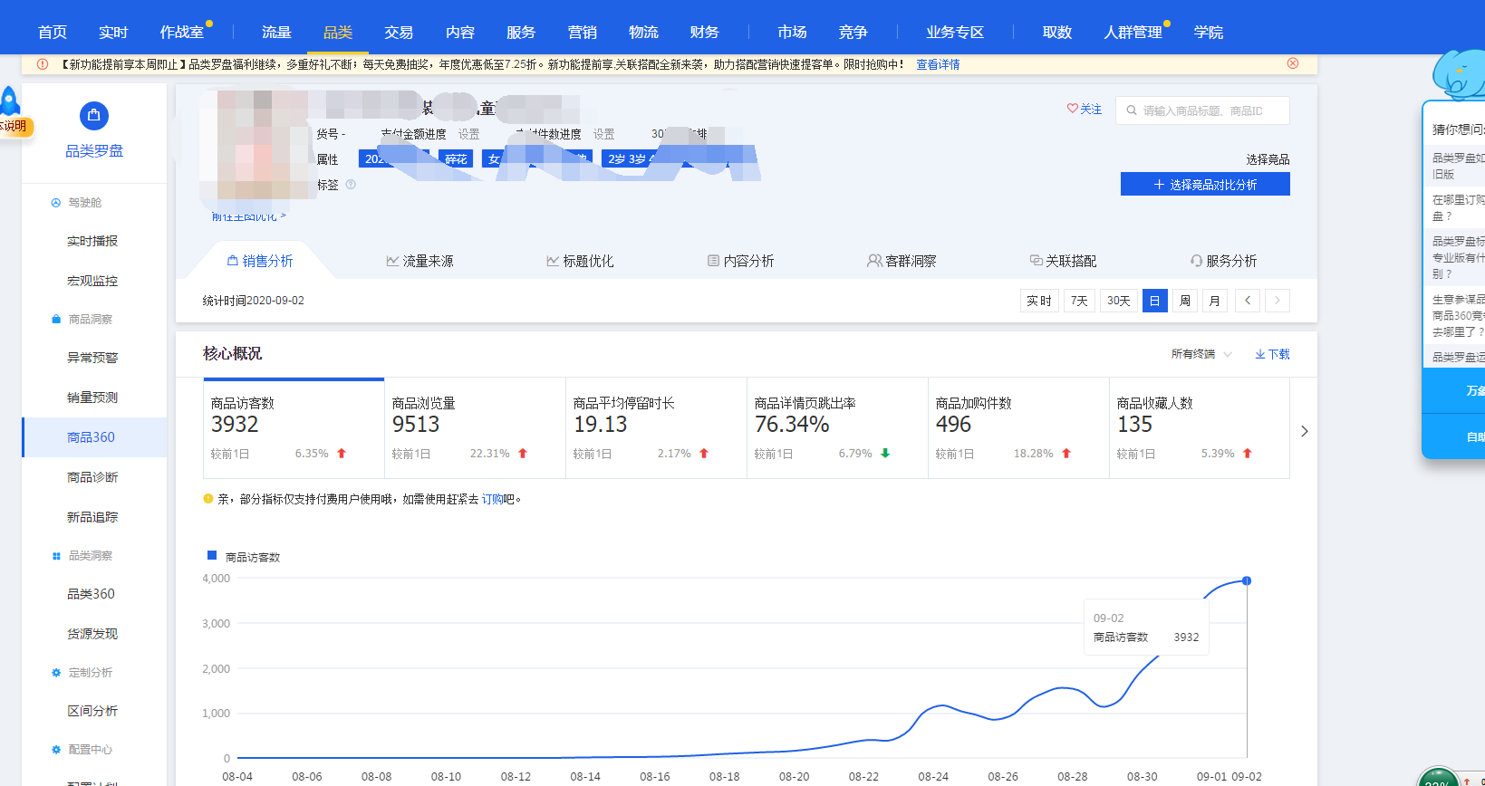
Task: Select the 商品访客数 metric card
Action: (294, 428)
